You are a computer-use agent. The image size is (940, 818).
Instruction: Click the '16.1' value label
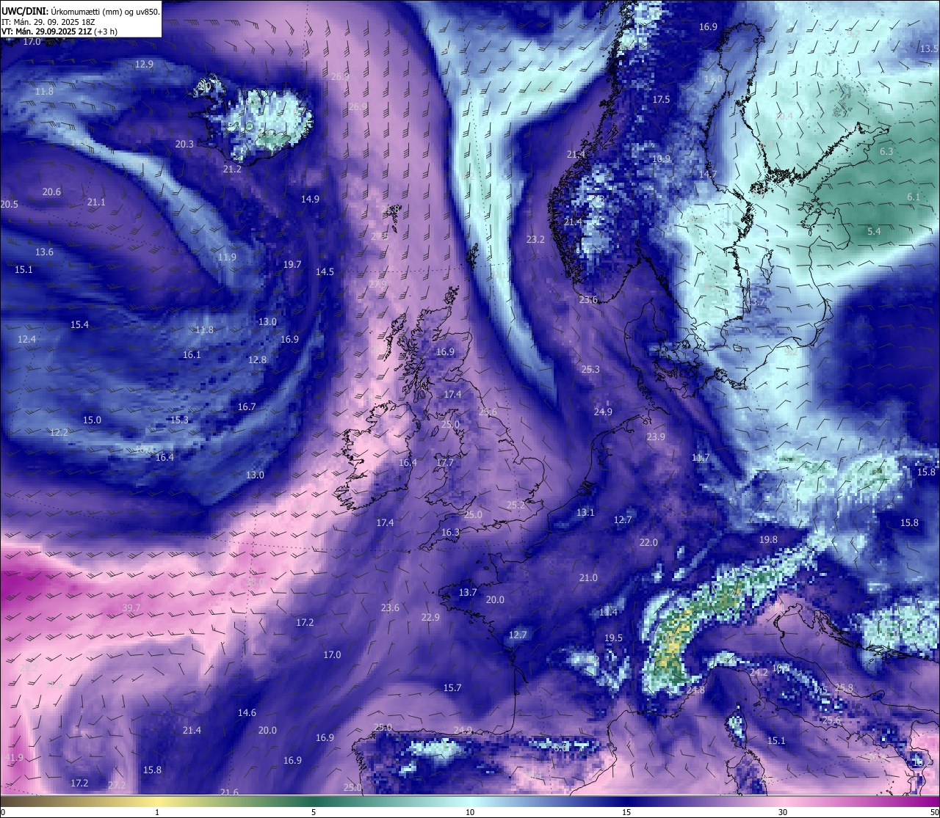(192, 355)
